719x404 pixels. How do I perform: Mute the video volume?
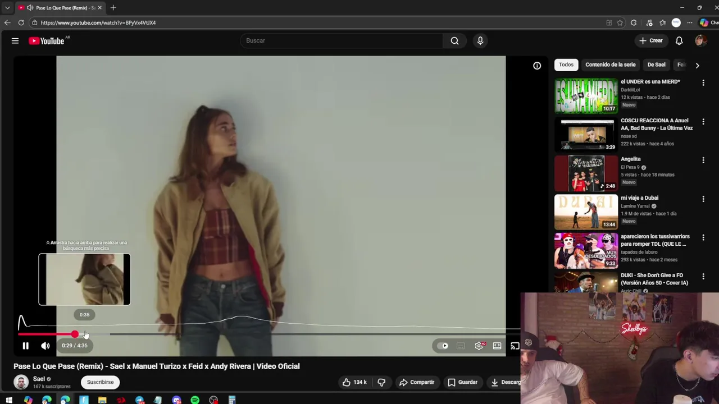pos(45,346)
